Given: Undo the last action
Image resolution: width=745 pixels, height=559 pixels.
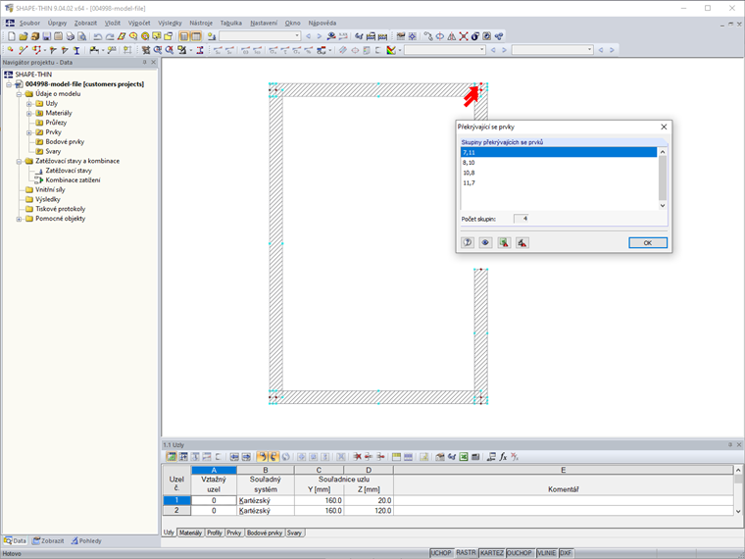Looking at the screenshot, I should pos(97,36).
